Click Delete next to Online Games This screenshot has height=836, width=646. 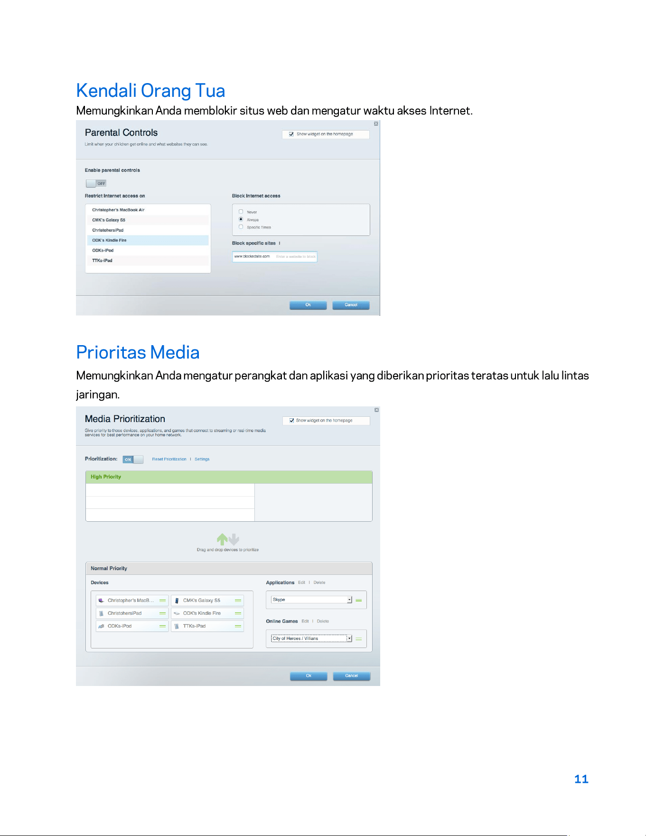pos(323,621)
